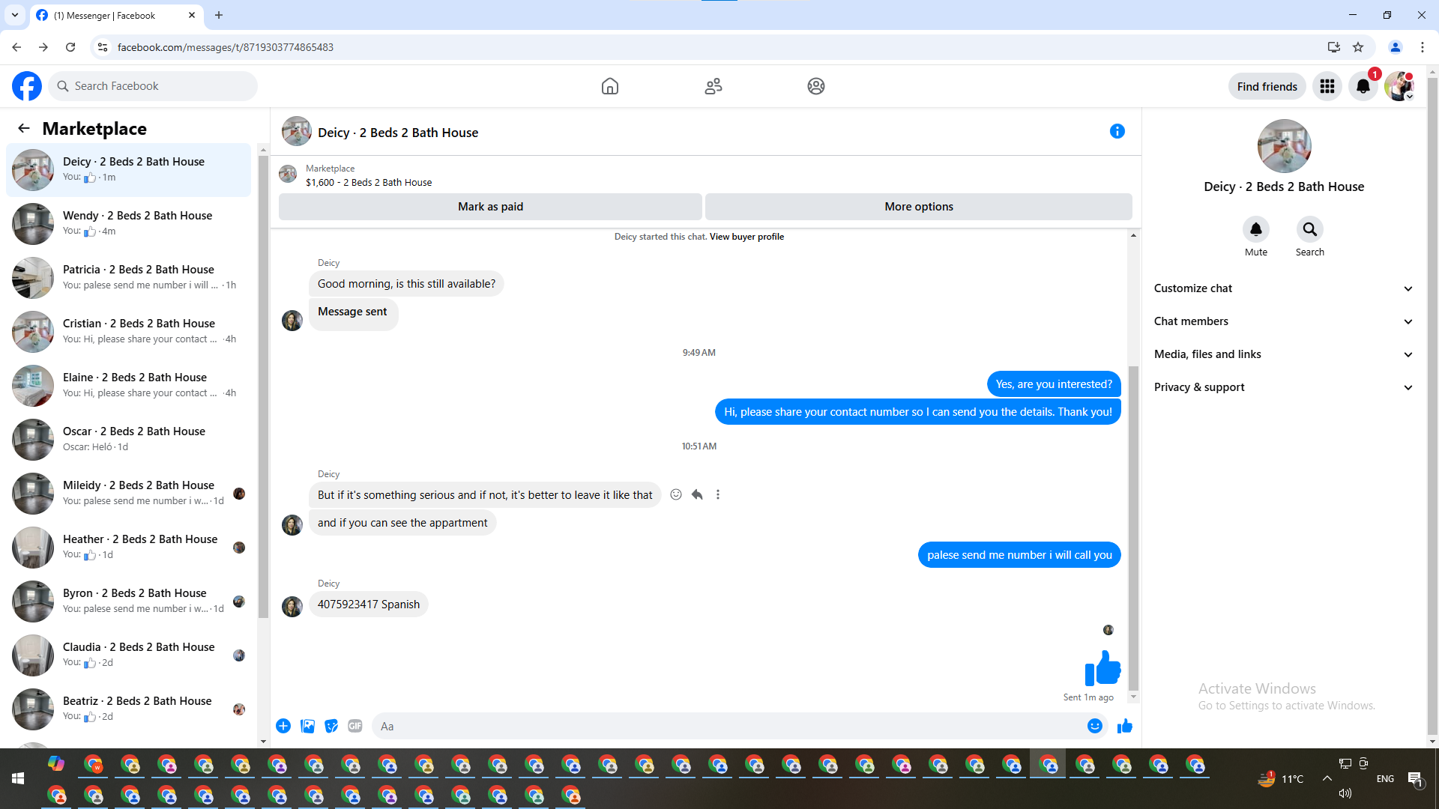Open the Copilot icon in the taskbar
Image resolution: width=1439 pixels, height=809 pixels.
56,763
